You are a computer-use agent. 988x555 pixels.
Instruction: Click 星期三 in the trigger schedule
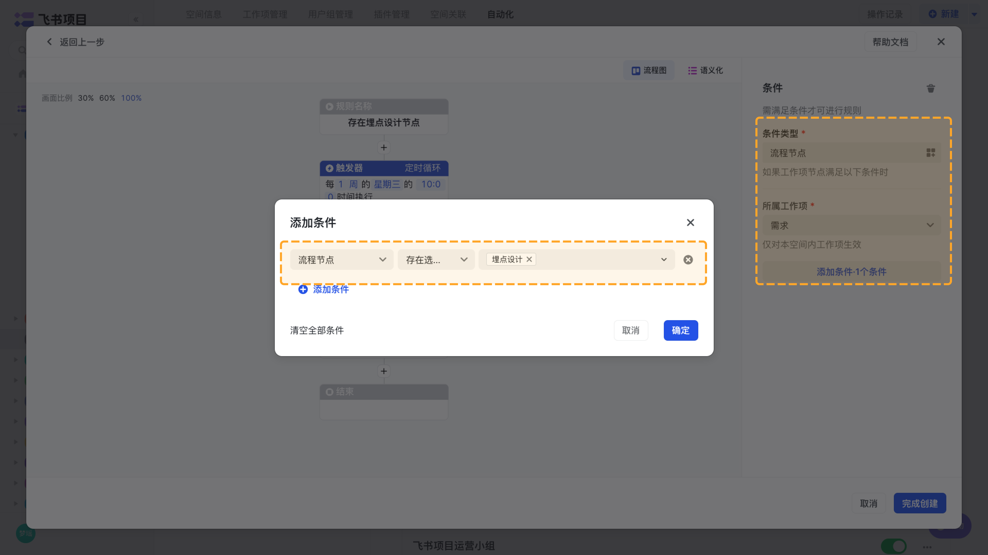coord(387,184)
